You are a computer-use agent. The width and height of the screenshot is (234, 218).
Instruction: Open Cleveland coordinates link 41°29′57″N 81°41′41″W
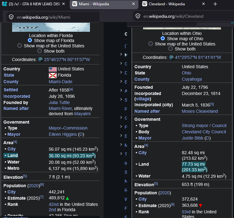(x=198, y=58)
